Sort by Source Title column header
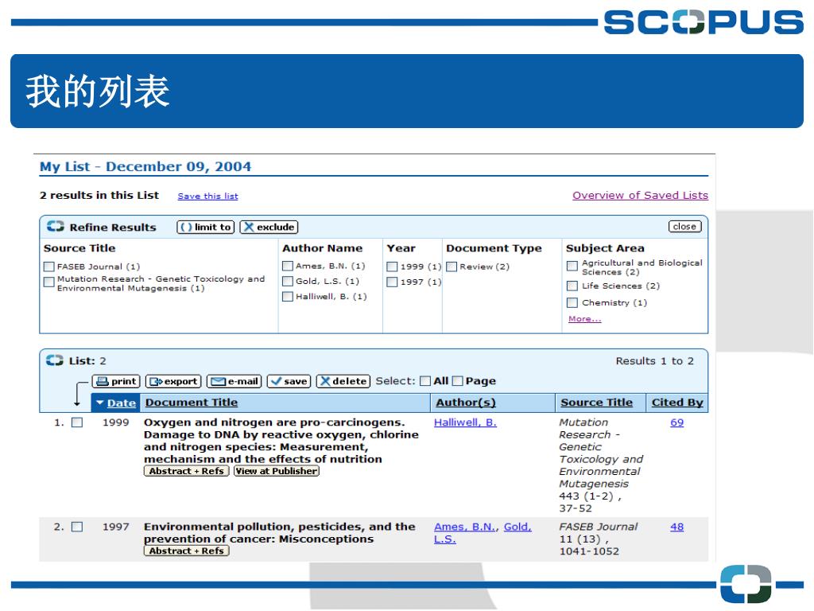814x611 pixels. (x=596, y=402)
